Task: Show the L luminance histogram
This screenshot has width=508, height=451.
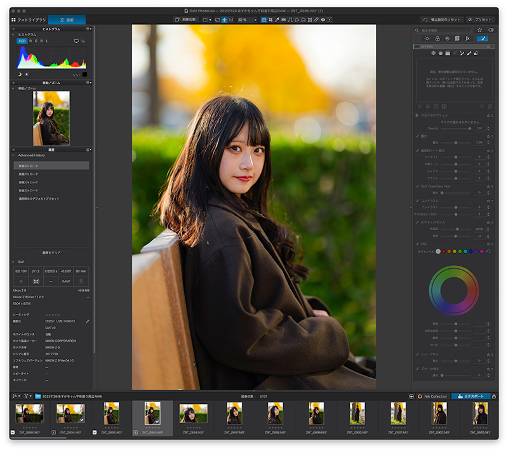Action: pyautogui.click(x=46, y=41)
